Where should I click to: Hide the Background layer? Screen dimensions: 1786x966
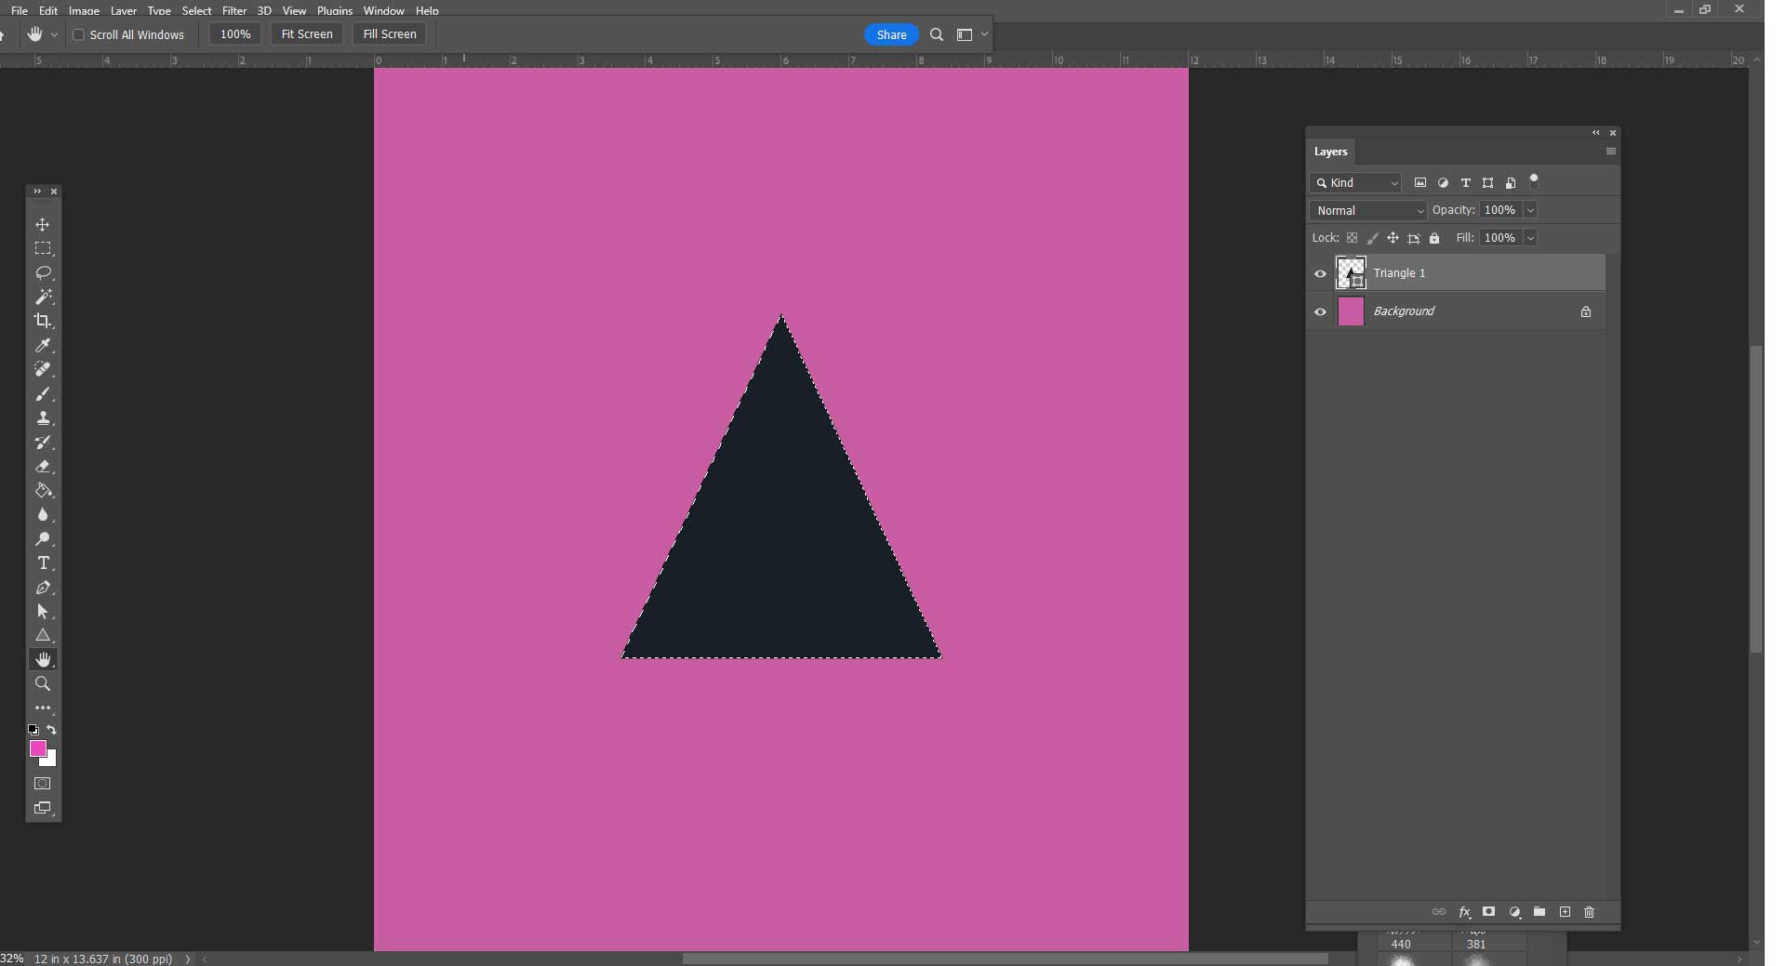1320,311
